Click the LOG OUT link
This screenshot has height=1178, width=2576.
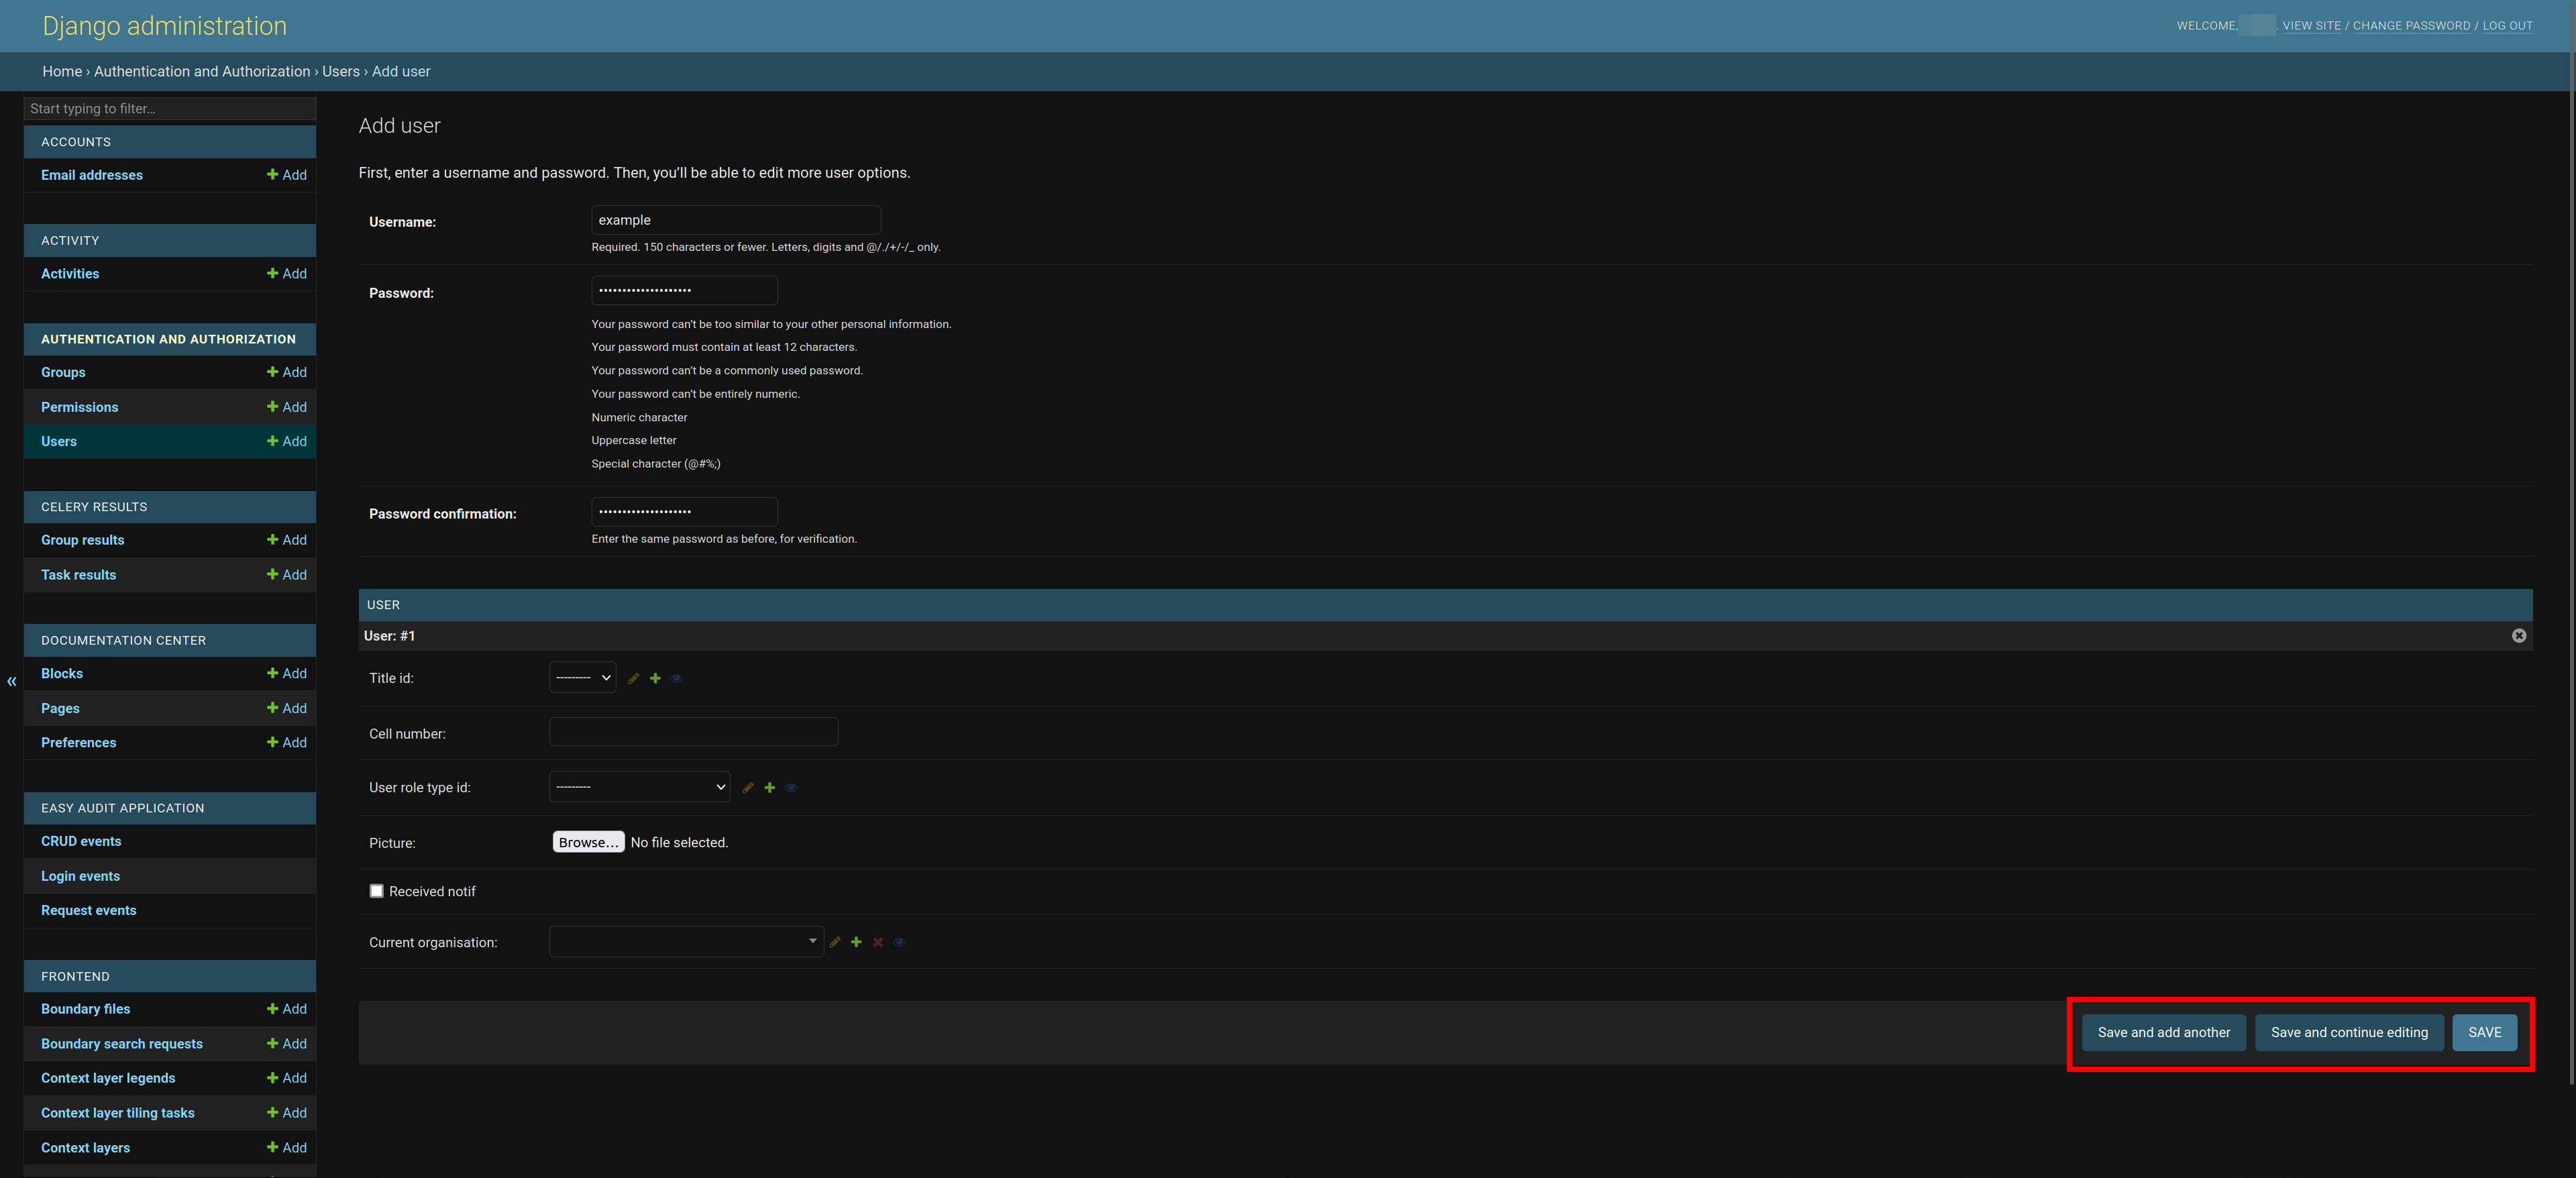pyautogui.click(x=2508, y=26)
